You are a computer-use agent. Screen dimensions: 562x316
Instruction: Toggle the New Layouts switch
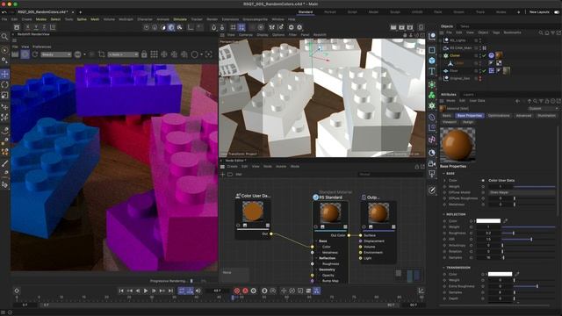click(557, 12)
